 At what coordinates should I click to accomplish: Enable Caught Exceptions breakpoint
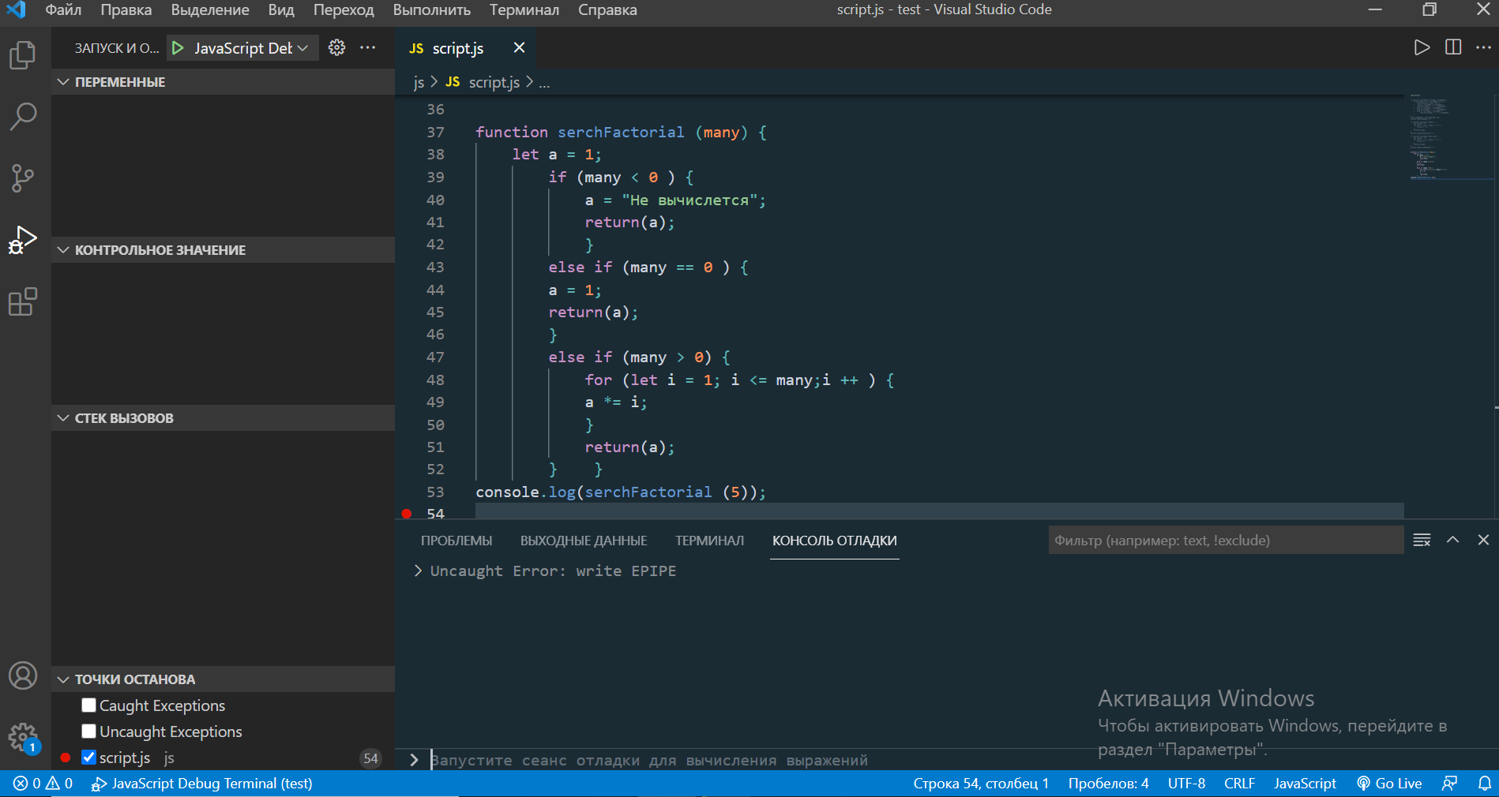(88, 705)
